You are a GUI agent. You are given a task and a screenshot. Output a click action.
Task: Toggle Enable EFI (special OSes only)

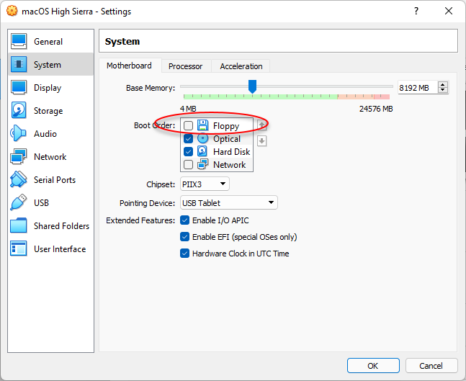pos(184,237)
